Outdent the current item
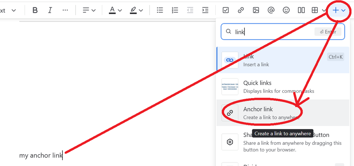This screenshot has height=166, width=354. 190,10
